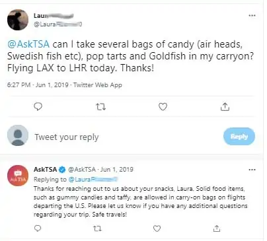The height and width of the screenshot is (241, 267).
Task: Open more options on Laura's tweet
Action: pos(252,15)
